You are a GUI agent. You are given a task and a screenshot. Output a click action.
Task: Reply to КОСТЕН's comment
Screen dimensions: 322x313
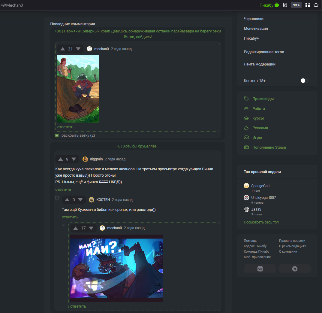click(70, 217)
